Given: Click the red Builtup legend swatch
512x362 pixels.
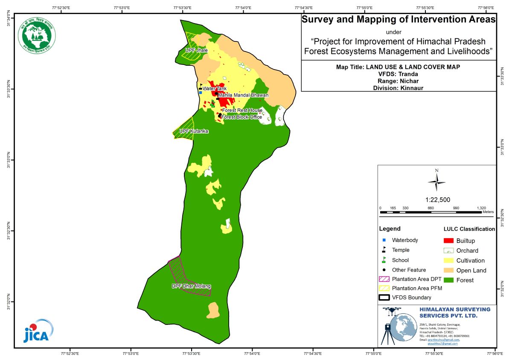Looking at the screenshot, I should click(x=448, y=241).
